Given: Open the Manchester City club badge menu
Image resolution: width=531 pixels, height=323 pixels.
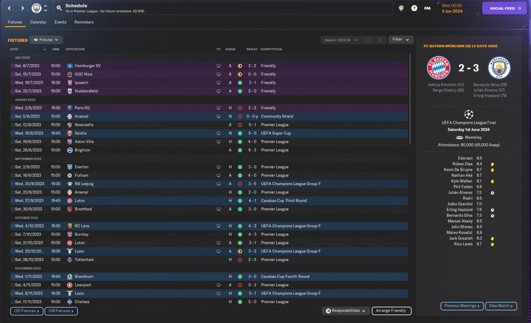Looking at the screenshot, I should pos(37,8).
